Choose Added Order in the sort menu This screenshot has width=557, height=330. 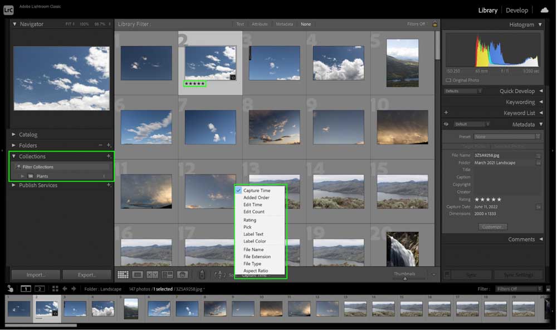pos(256,198)
